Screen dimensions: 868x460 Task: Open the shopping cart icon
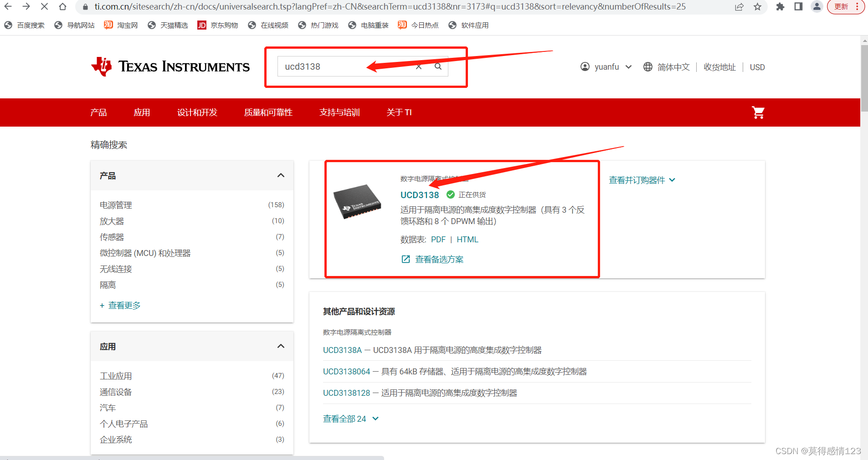pos(758,112)
